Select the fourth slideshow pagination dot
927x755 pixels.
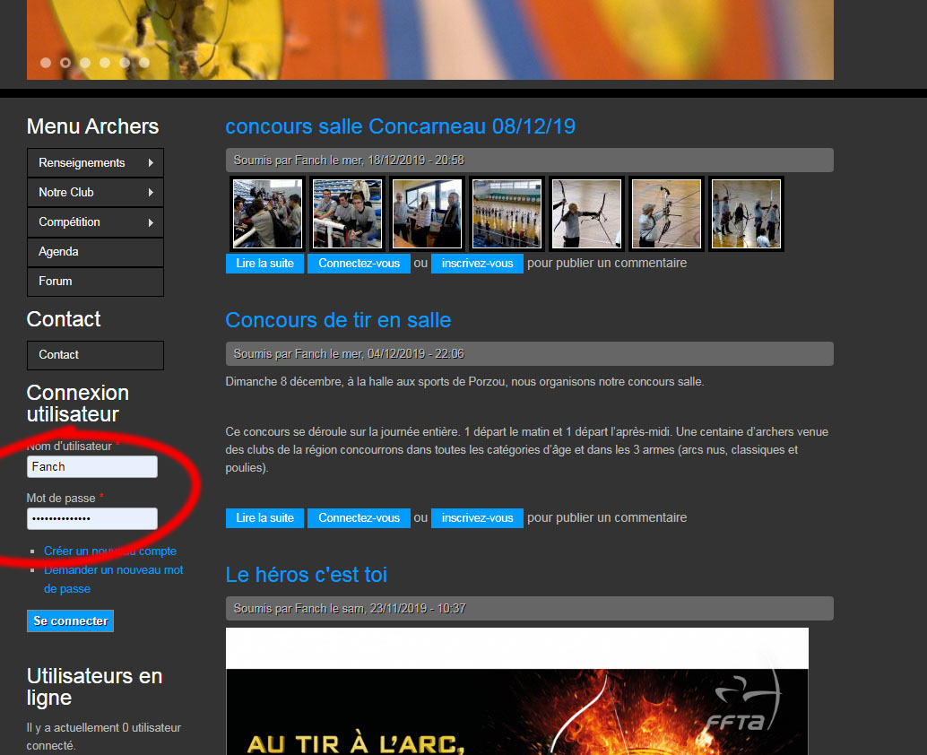tap(105, 63)
